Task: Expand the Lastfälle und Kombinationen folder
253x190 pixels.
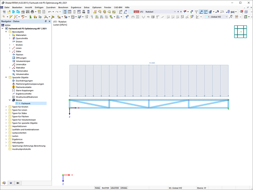Action: pos(6,130)
